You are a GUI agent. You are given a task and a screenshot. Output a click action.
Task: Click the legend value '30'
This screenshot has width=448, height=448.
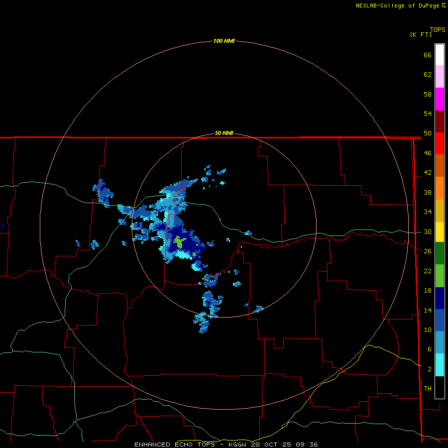tap(428, 231)
